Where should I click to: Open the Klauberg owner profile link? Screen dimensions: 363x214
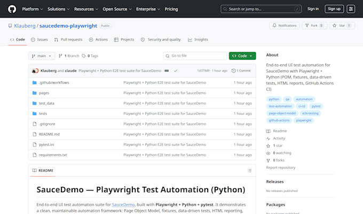pos(25,26)
